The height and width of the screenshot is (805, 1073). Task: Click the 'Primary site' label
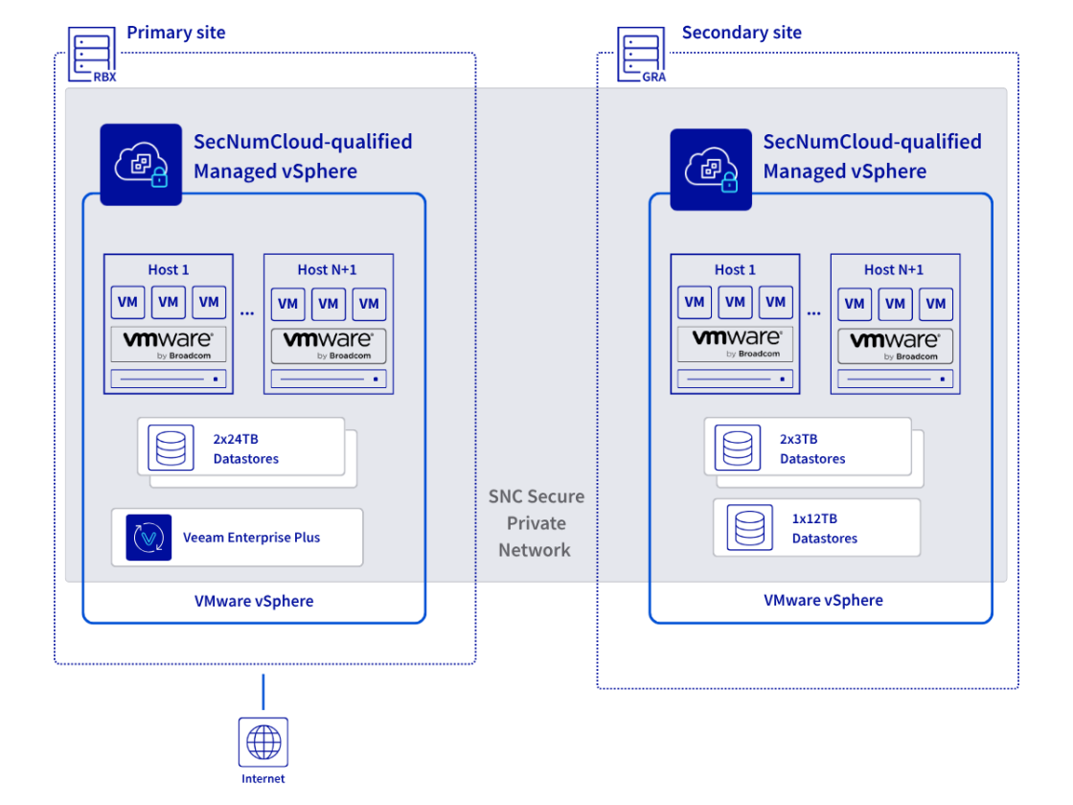(176, 33)
